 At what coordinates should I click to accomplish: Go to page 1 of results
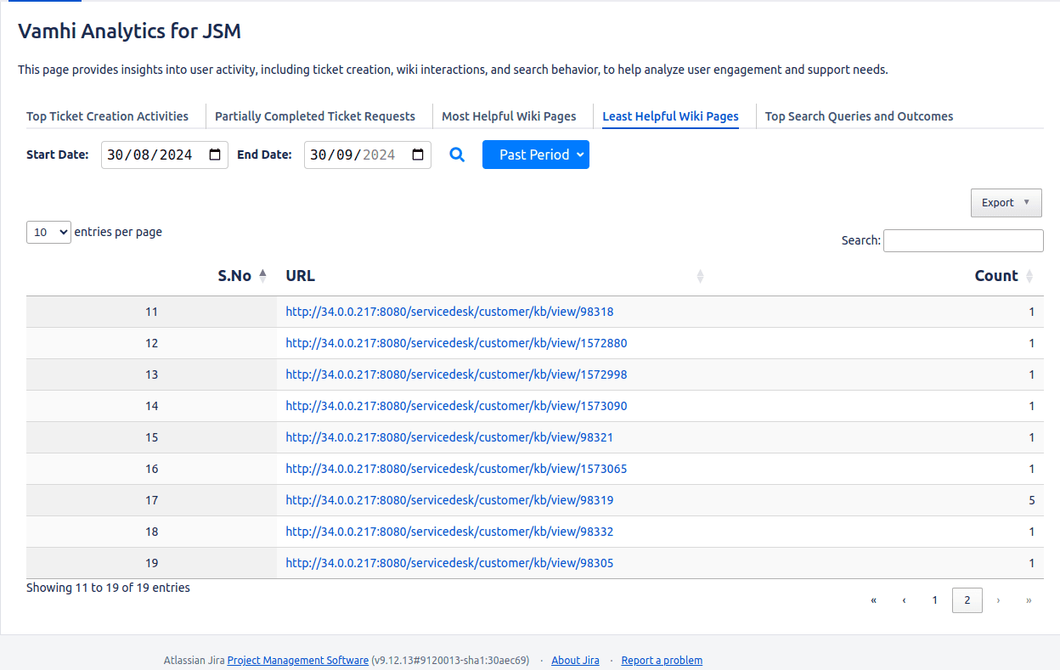(934, 600)
